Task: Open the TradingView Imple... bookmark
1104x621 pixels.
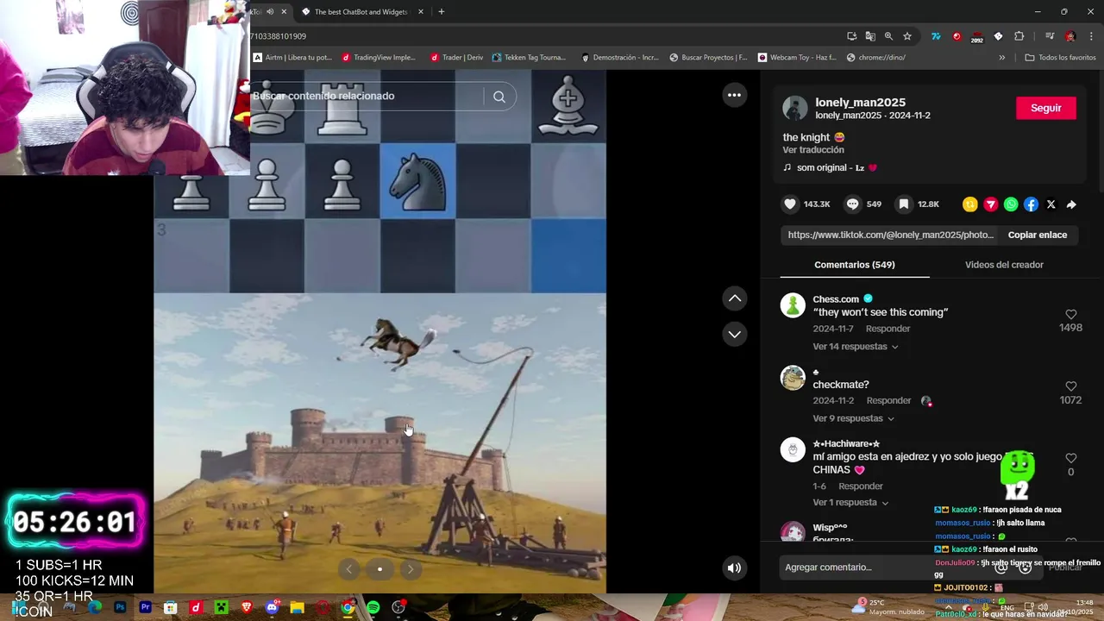Action: pos(378,58)
